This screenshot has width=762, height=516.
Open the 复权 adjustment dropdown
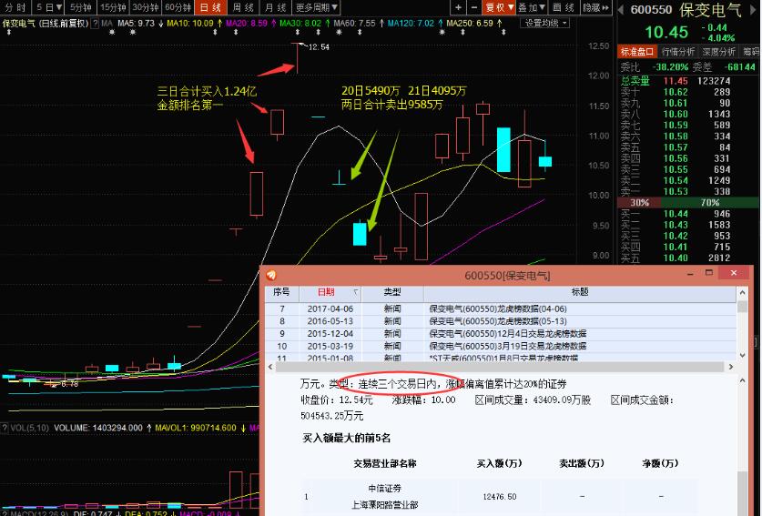click(499, 7)
